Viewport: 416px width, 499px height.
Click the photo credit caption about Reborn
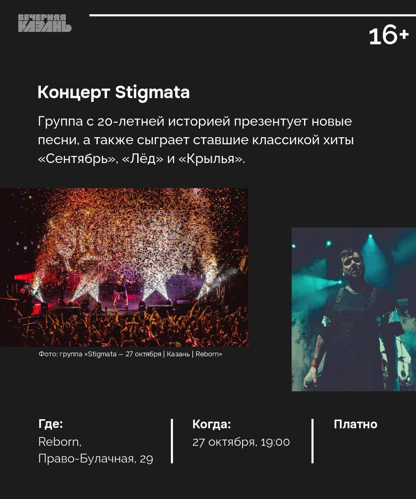(x=130, y=354)
